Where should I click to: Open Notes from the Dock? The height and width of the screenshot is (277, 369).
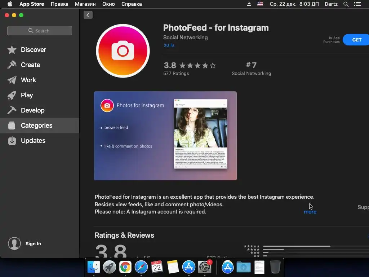click(173, 267)
